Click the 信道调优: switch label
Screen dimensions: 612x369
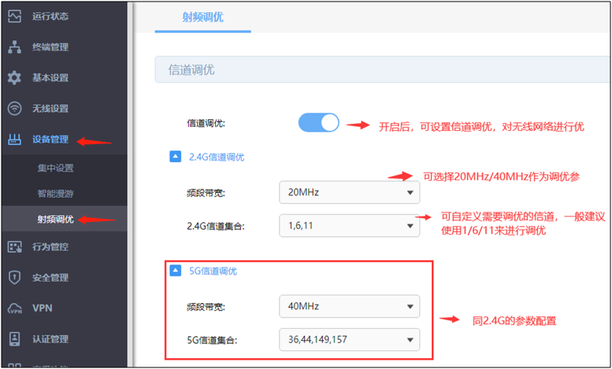point(206,123)
